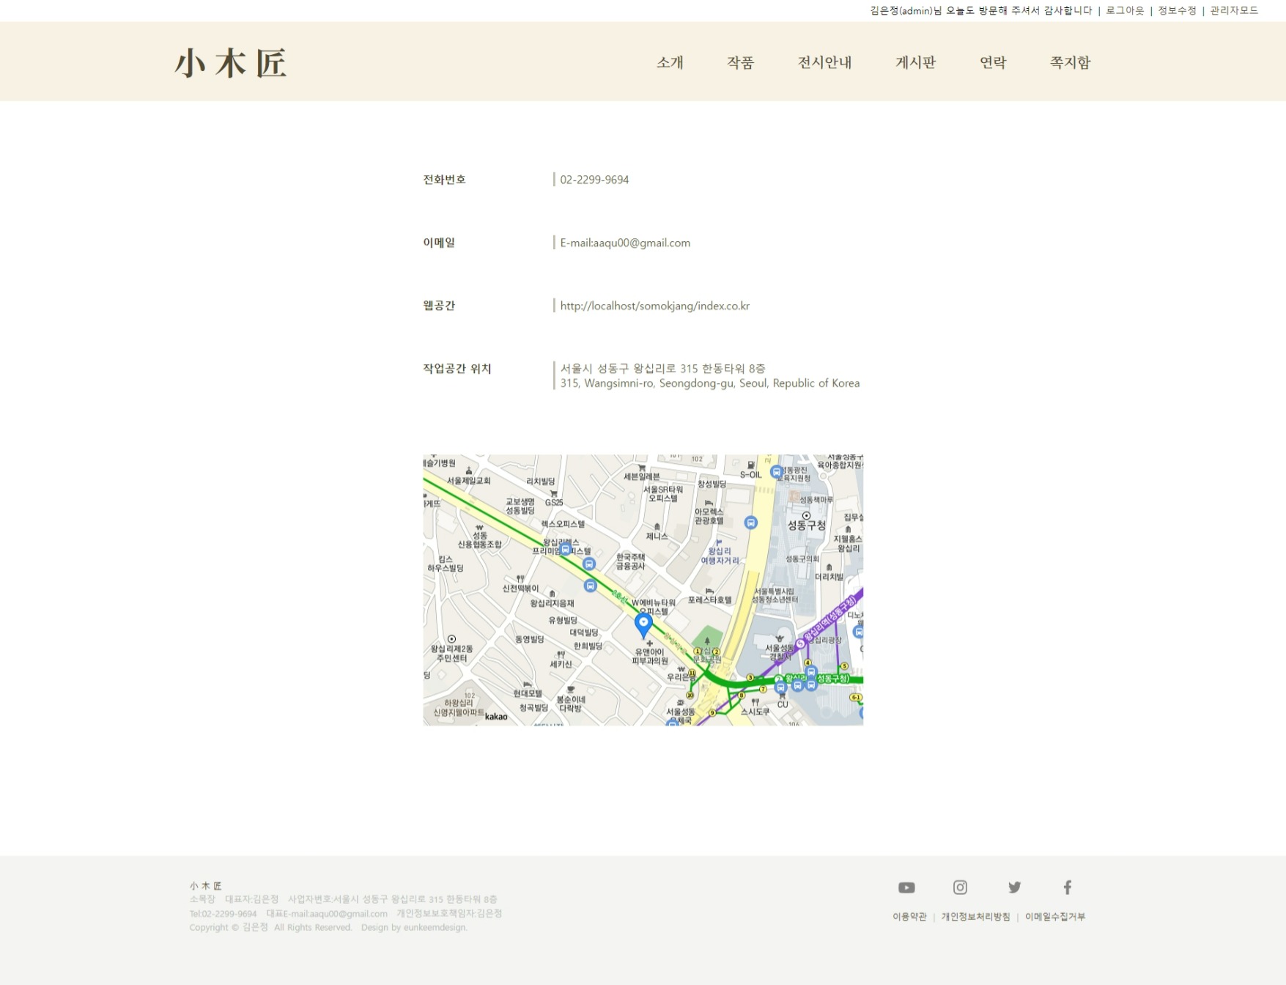
Task: Select the blue location pin on the map
Action: [x=643, y=623]
